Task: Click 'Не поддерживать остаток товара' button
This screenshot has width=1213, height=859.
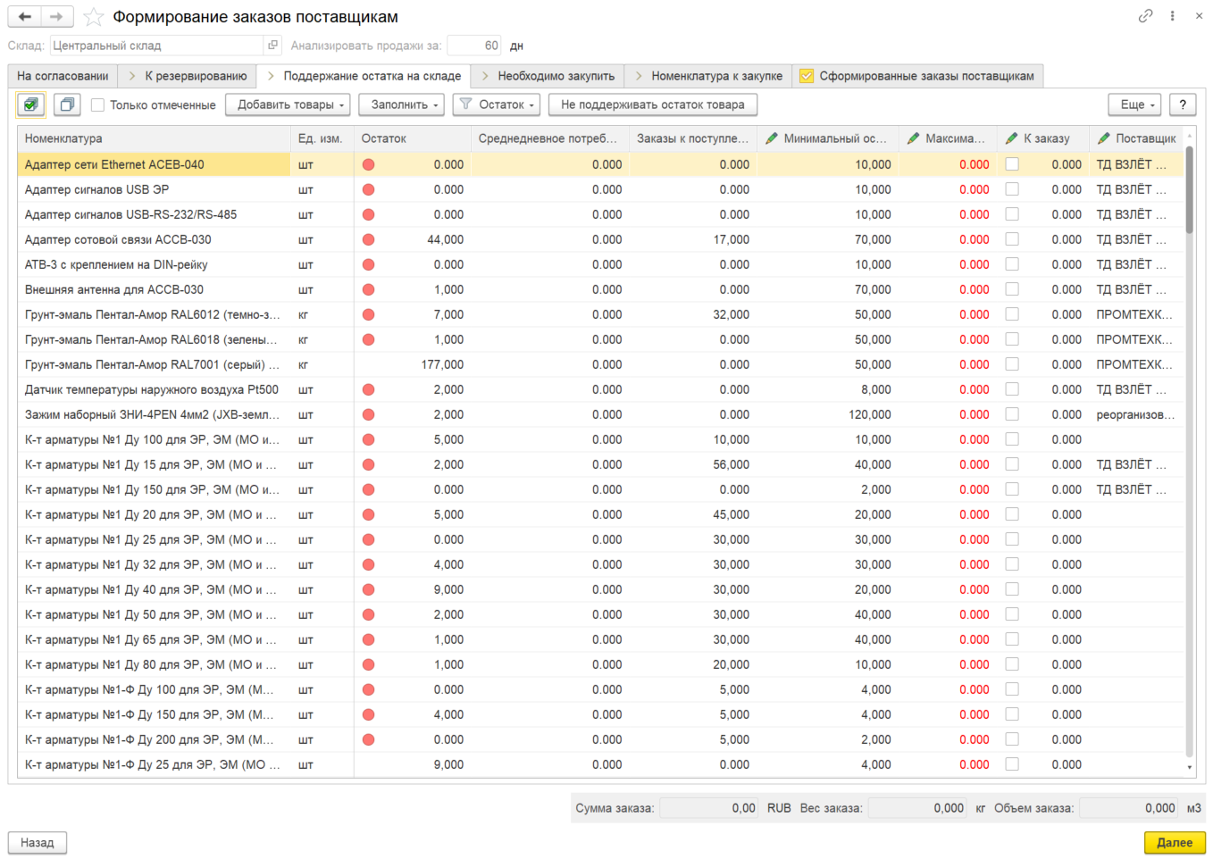Action: pyautogui.click(x=653, y=104)
